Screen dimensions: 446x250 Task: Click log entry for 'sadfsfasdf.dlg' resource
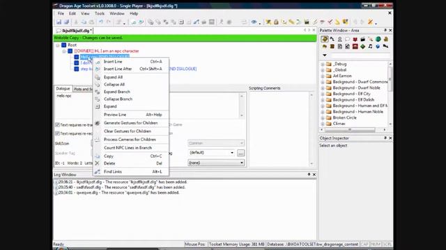[x=121, y=187]
